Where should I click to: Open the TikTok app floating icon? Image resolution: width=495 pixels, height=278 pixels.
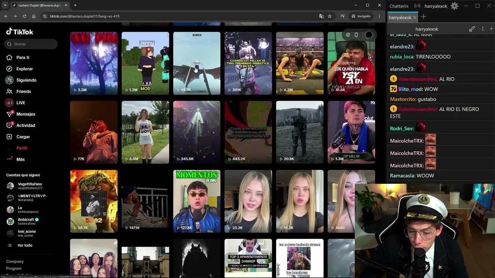tap(348, 35)
